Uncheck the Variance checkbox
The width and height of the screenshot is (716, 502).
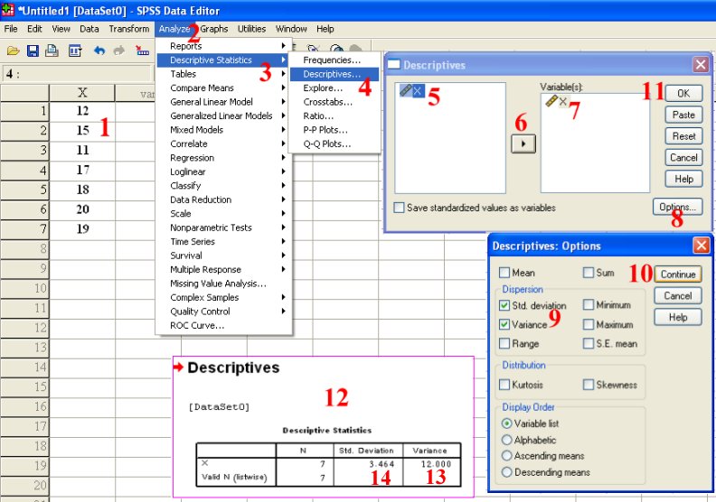(504, 325)
